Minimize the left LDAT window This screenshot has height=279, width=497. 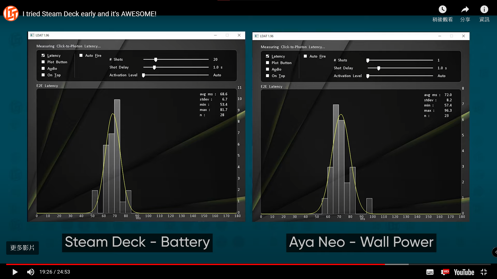pyautogui.click(x=215, y=35)
